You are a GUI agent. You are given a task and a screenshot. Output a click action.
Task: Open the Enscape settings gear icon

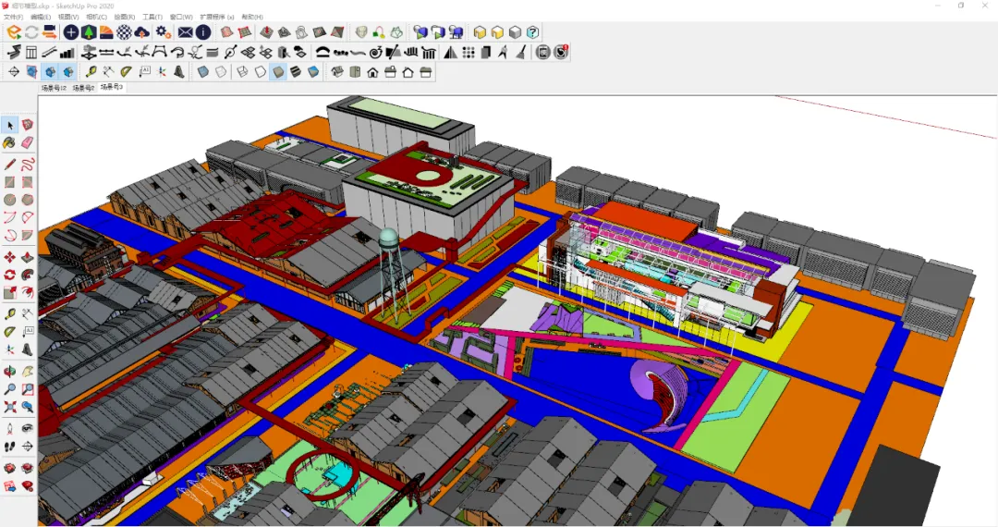[x=163, y=32]
